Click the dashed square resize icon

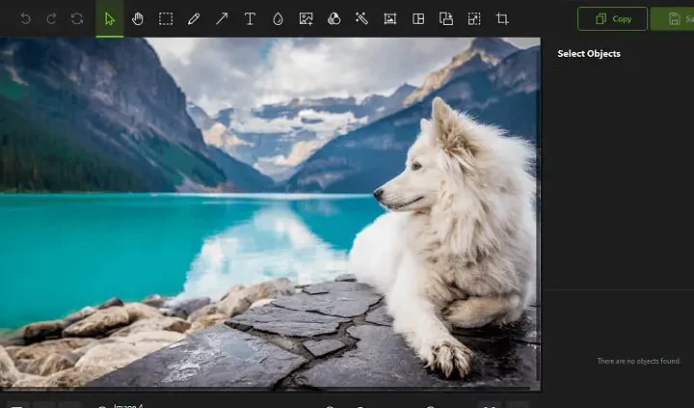pos(474,18)
